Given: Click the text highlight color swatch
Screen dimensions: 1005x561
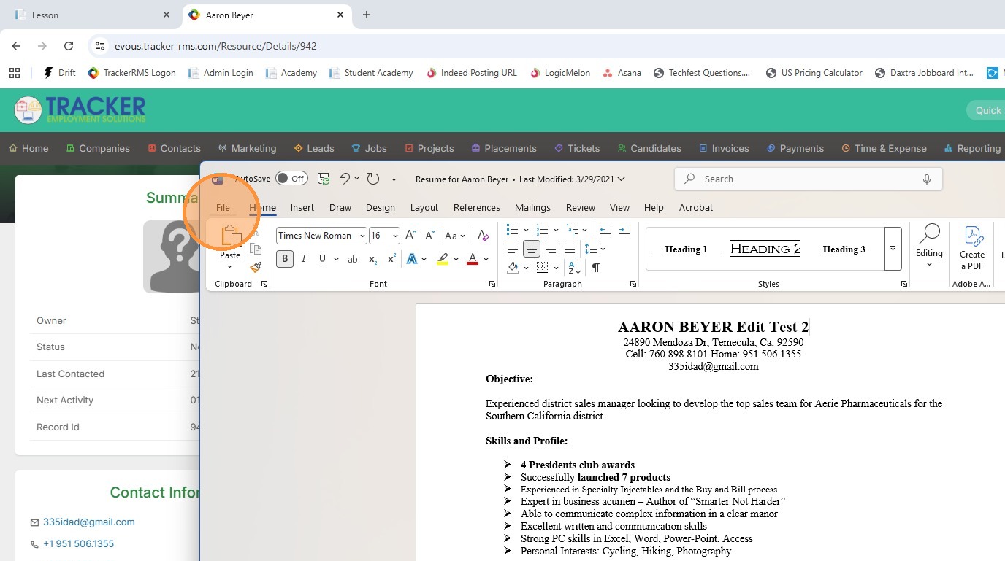Looking at the screenshot, I should (x=442, y=259).
